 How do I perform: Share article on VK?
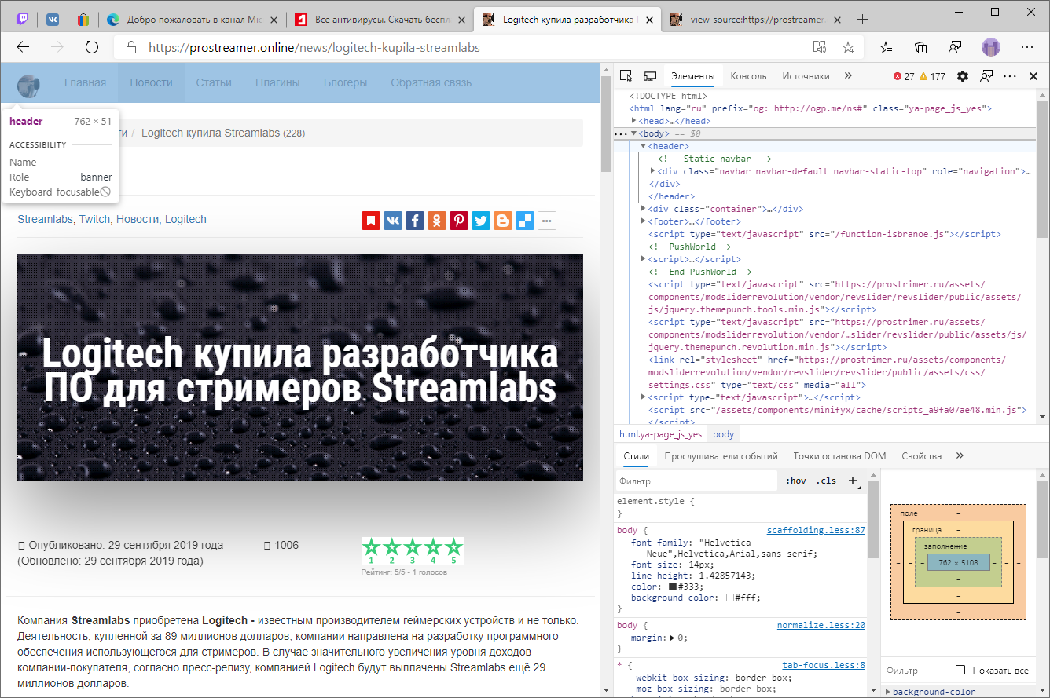(393, 221)
